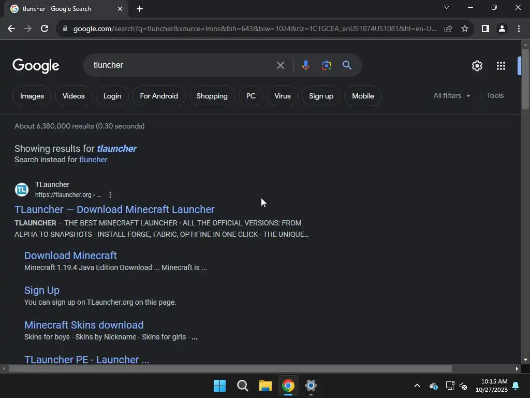Open the Google apps grid
The height and width of the screenshot is (398, 530).
point(500,66)
